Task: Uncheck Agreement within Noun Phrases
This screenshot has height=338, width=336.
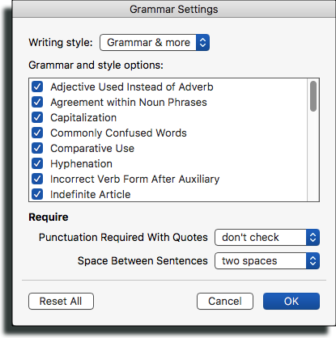Action: click(37, 102)
